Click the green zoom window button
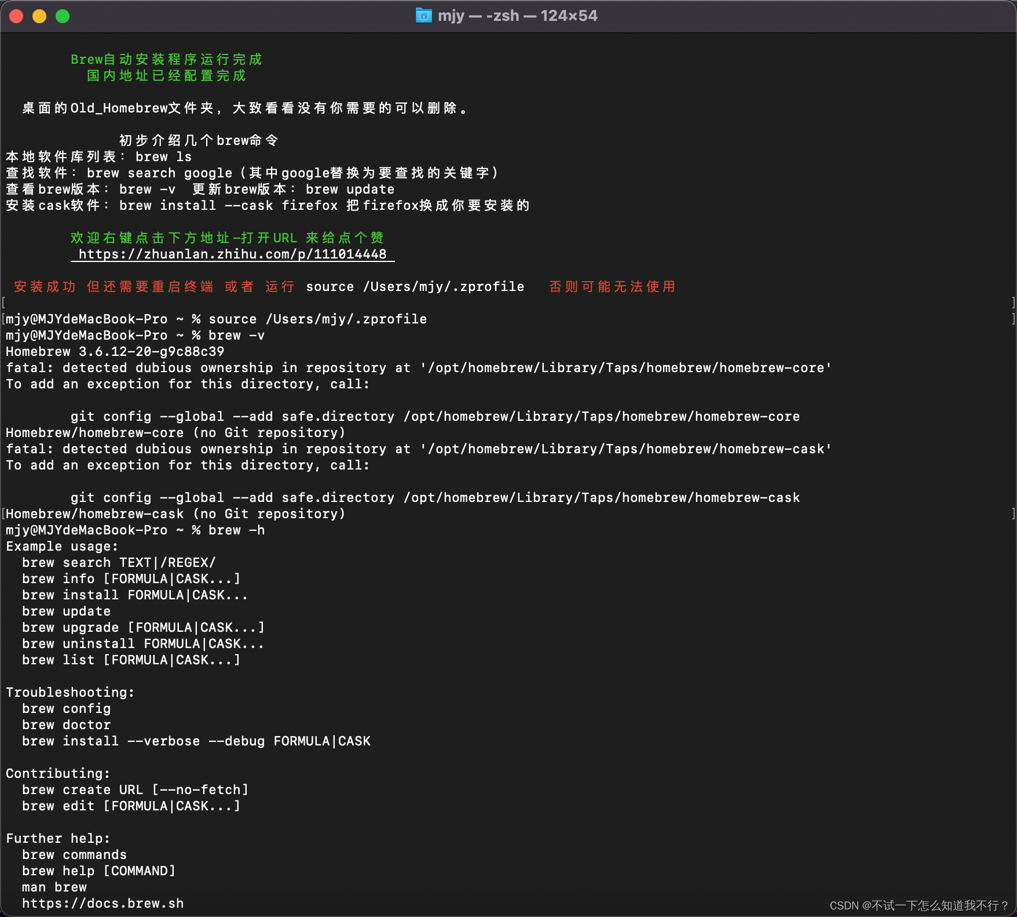 point(63,16)
